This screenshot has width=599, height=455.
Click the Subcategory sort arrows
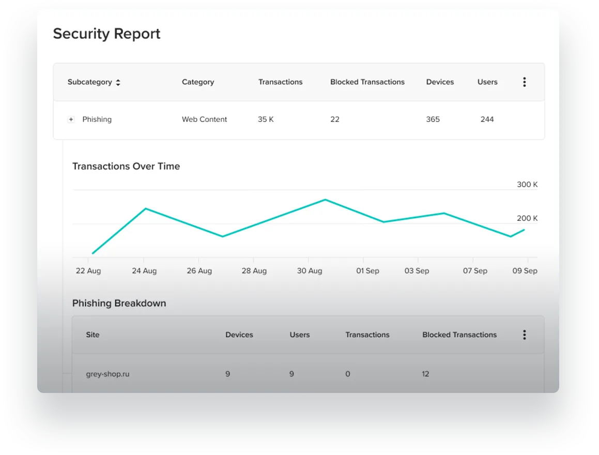coord(118,82)
